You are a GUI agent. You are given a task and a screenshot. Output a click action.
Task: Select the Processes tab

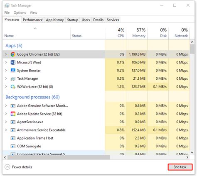coord(12,20)
